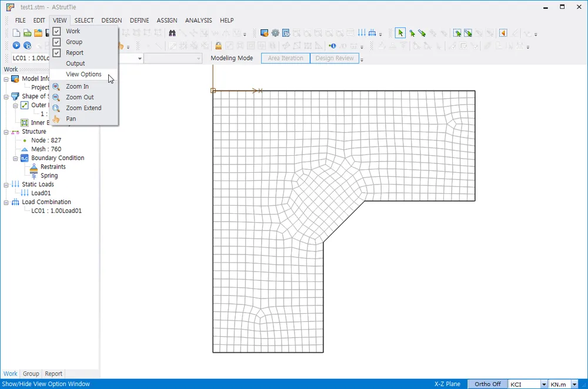Collapse the Model Info tree node

point(6,79)
